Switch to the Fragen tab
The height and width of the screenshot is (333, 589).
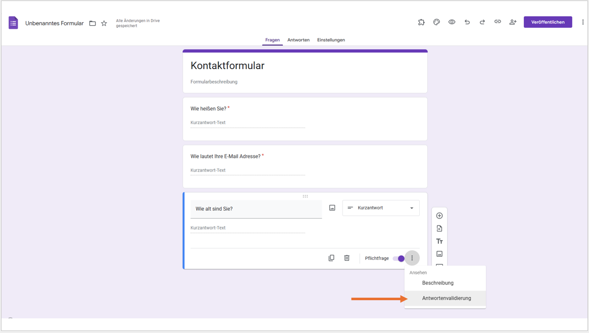coord(272,40)
